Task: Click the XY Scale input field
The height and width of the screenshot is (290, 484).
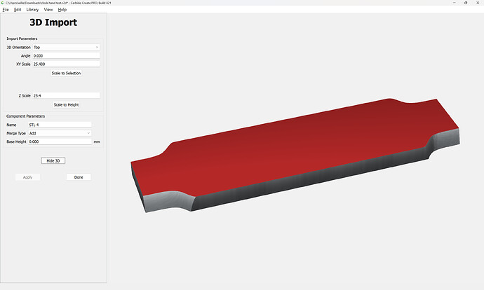Action: [66, 64]
